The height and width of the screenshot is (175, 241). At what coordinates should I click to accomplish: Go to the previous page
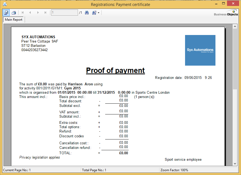pyautogui.click(x=30, y=12)
